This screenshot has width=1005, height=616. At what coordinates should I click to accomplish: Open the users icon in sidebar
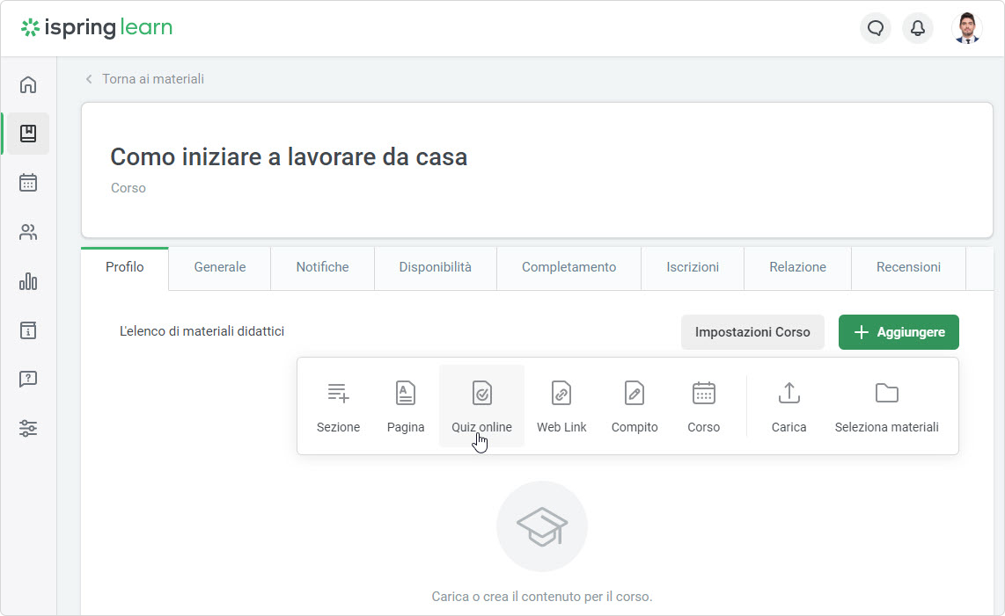[28, 232]
